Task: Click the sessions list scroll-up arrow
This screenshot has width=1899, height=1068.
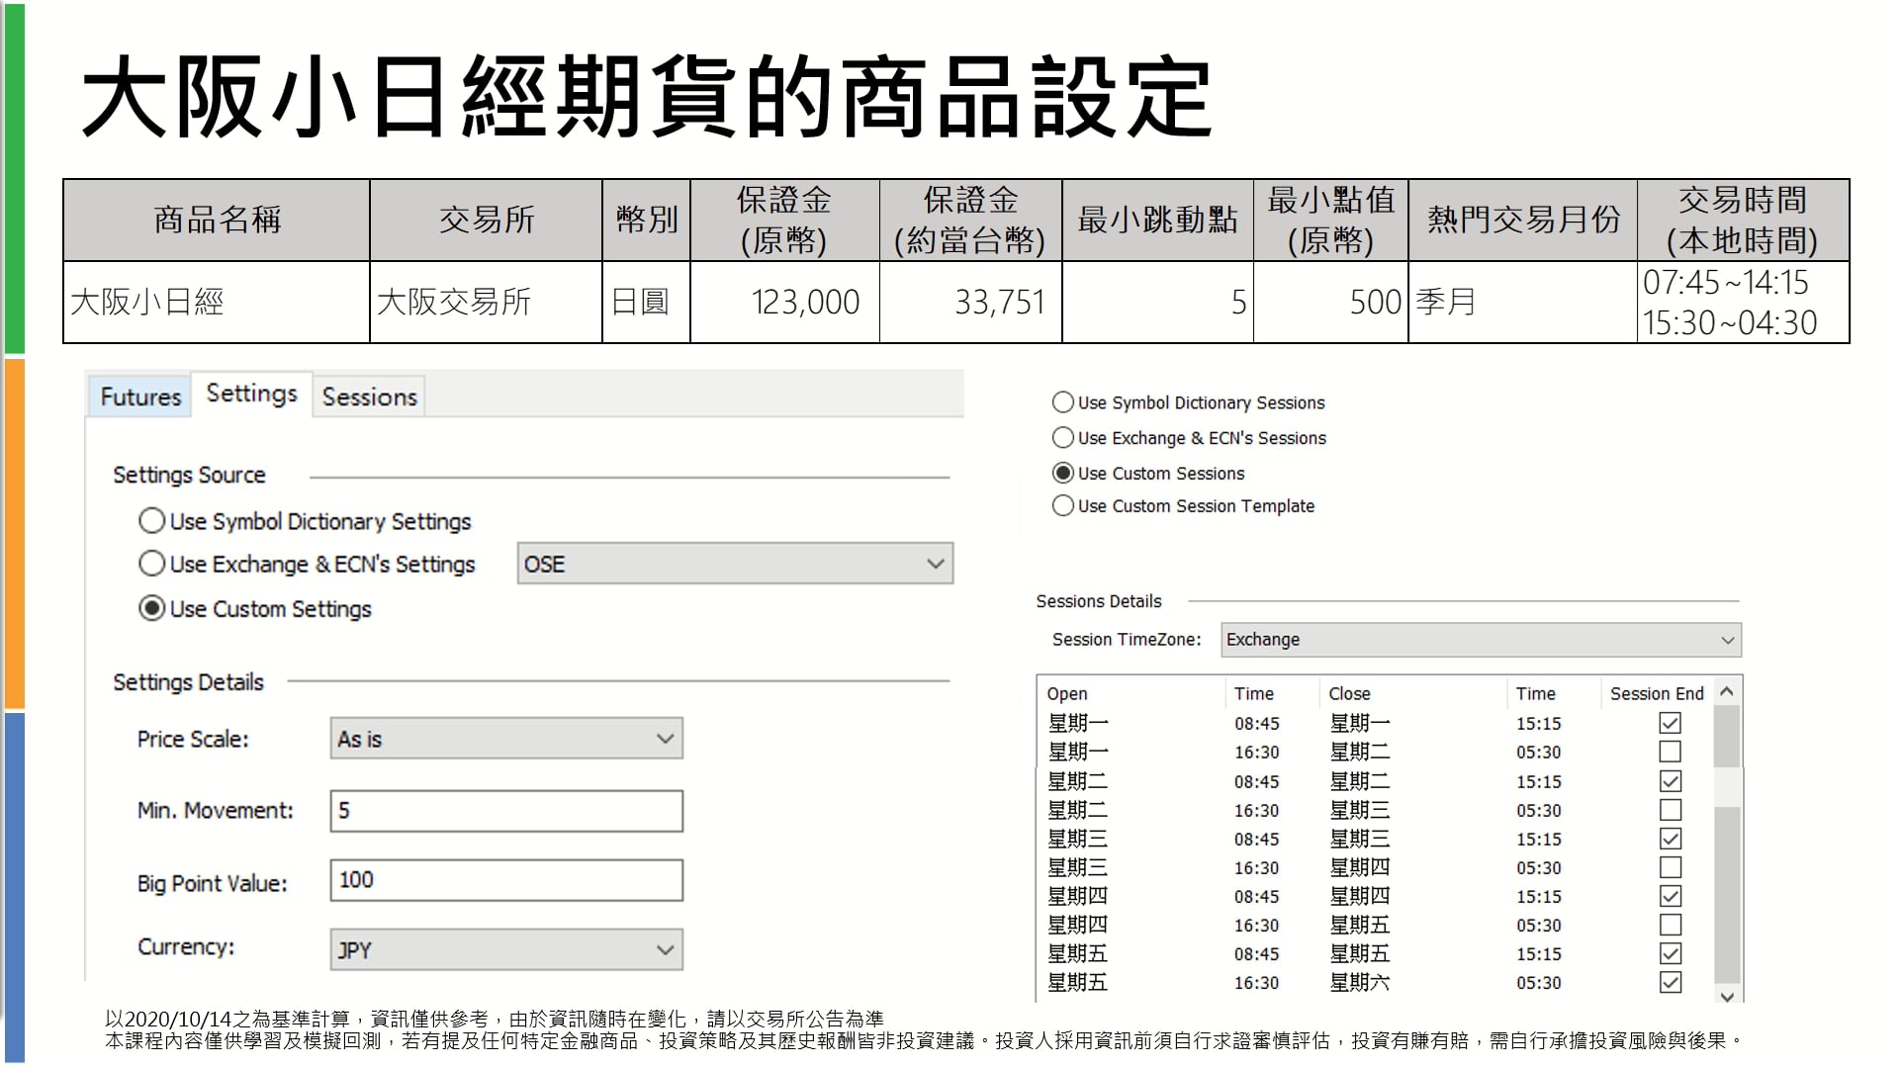Action: [x=1727, y=692]
